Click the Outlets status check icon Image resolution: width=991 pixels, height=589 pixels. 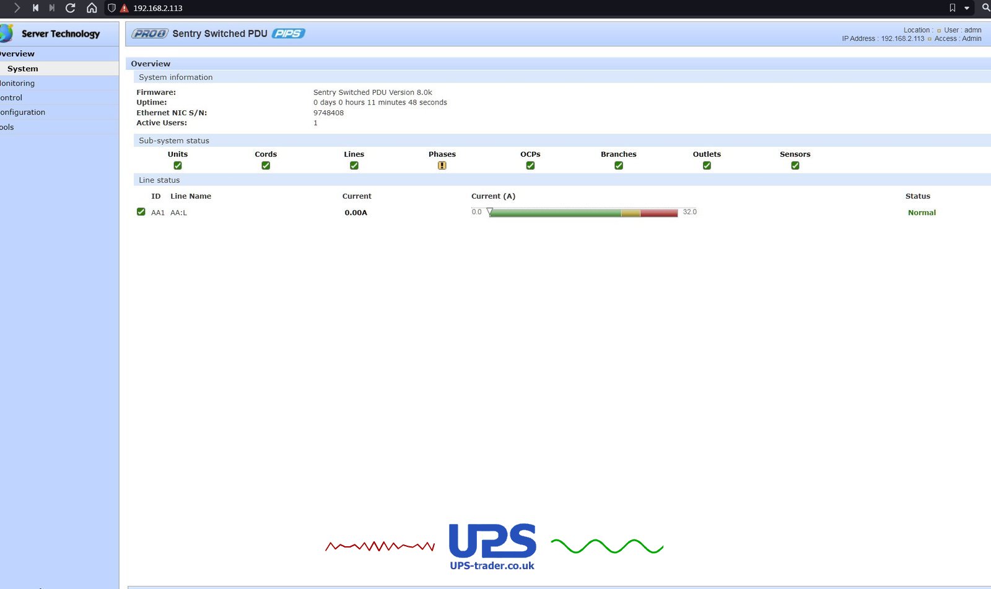click(707, 165)
